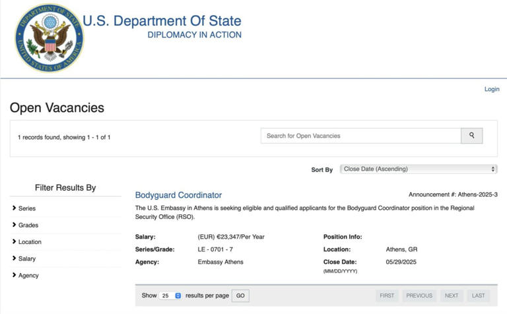507x314 pixels.
Task: Click the Diplomacy In Action tagline
Action: pyautogui.click(x=194, y=35)
